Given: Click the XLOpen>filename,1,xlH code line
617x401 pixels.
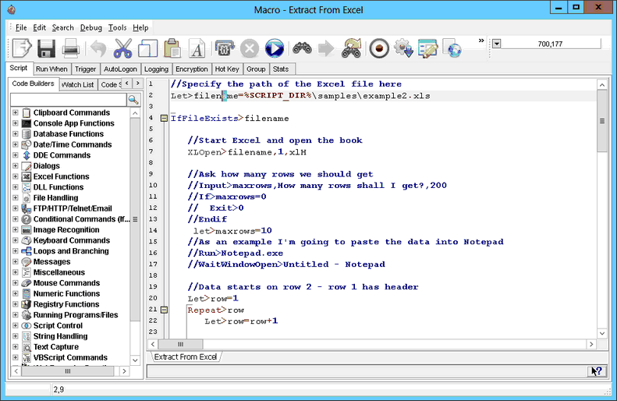Looking at the screenshot, I should [x=246, y=152].
